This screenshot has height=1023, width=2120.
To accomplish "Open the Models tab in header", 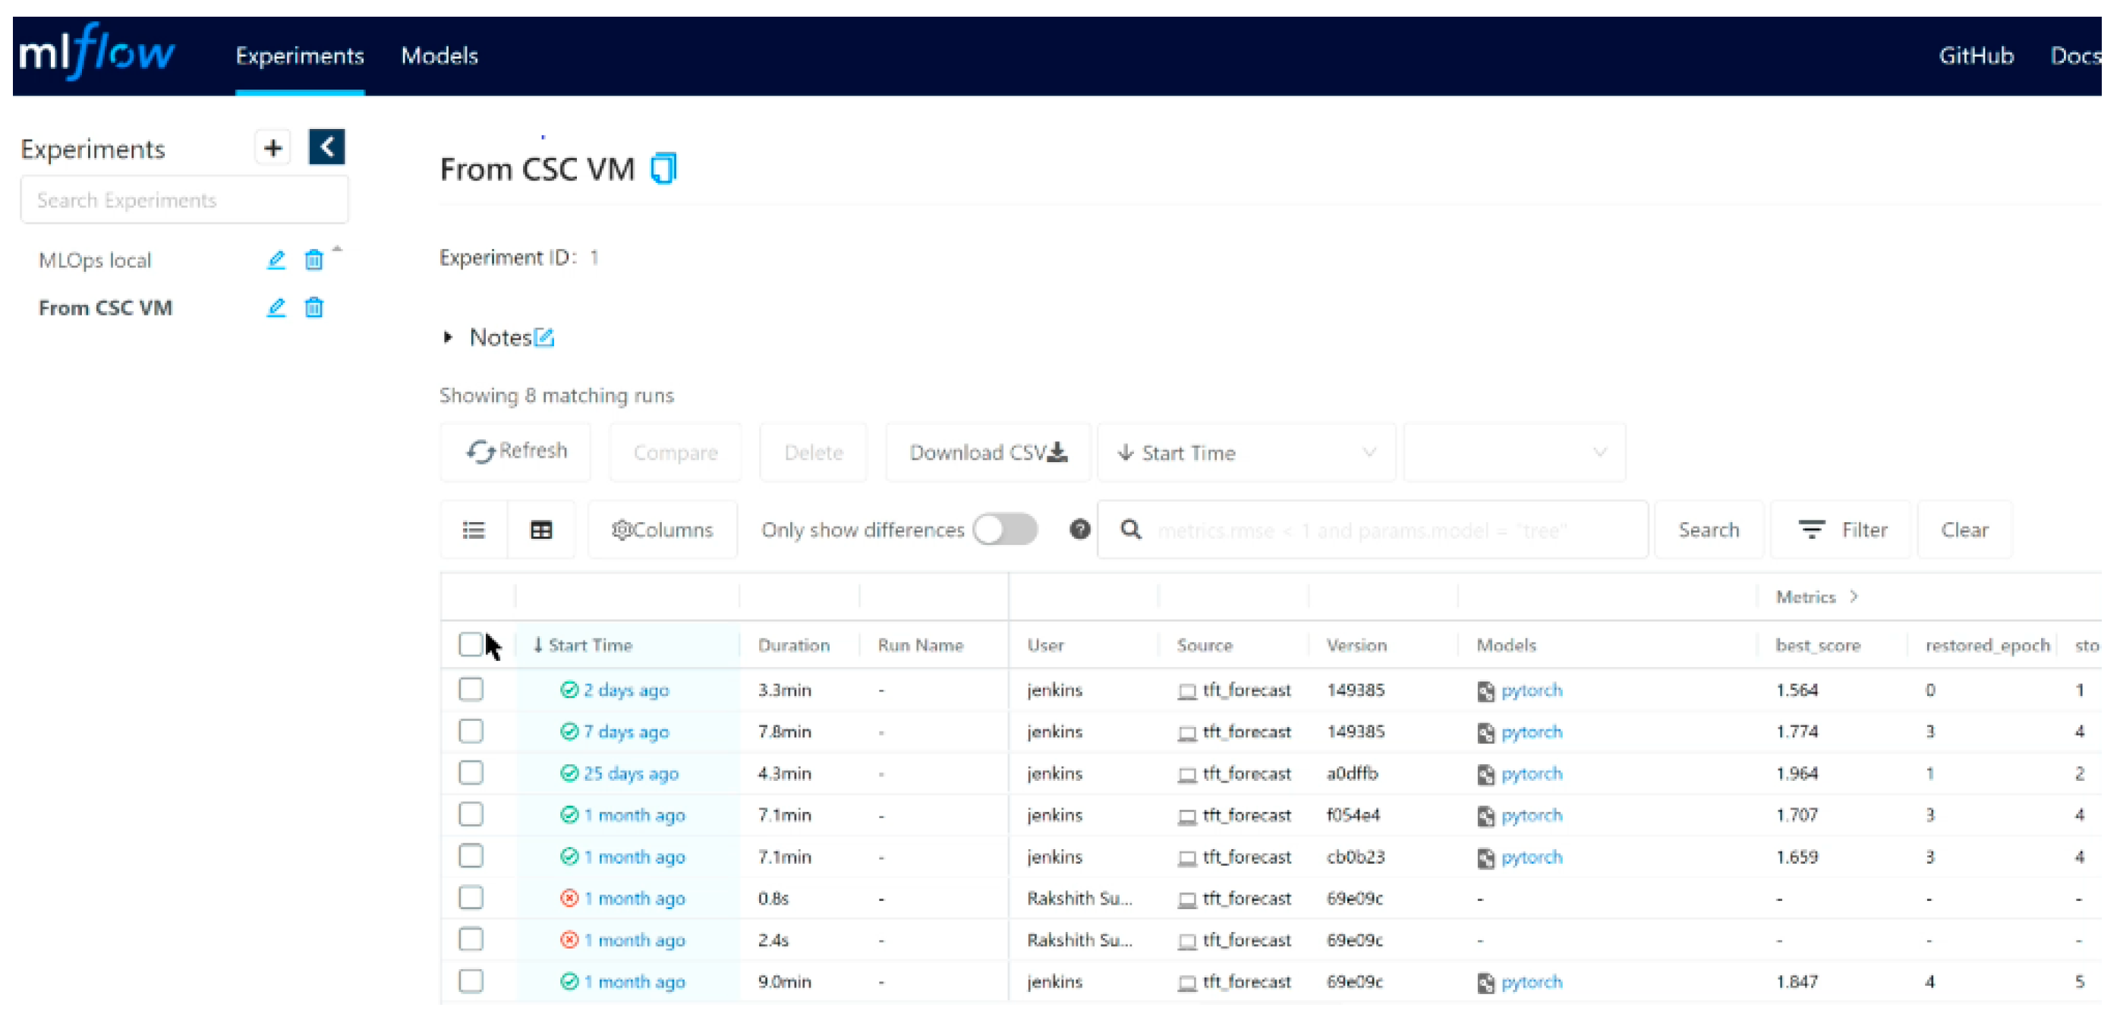I will click(x=439, y=56).
